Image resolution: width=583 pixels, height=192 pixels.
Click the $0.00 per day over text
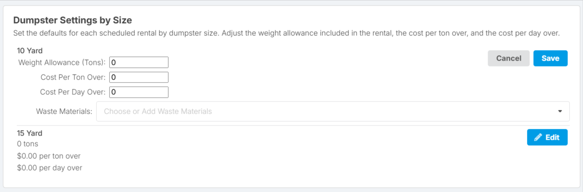49,168
